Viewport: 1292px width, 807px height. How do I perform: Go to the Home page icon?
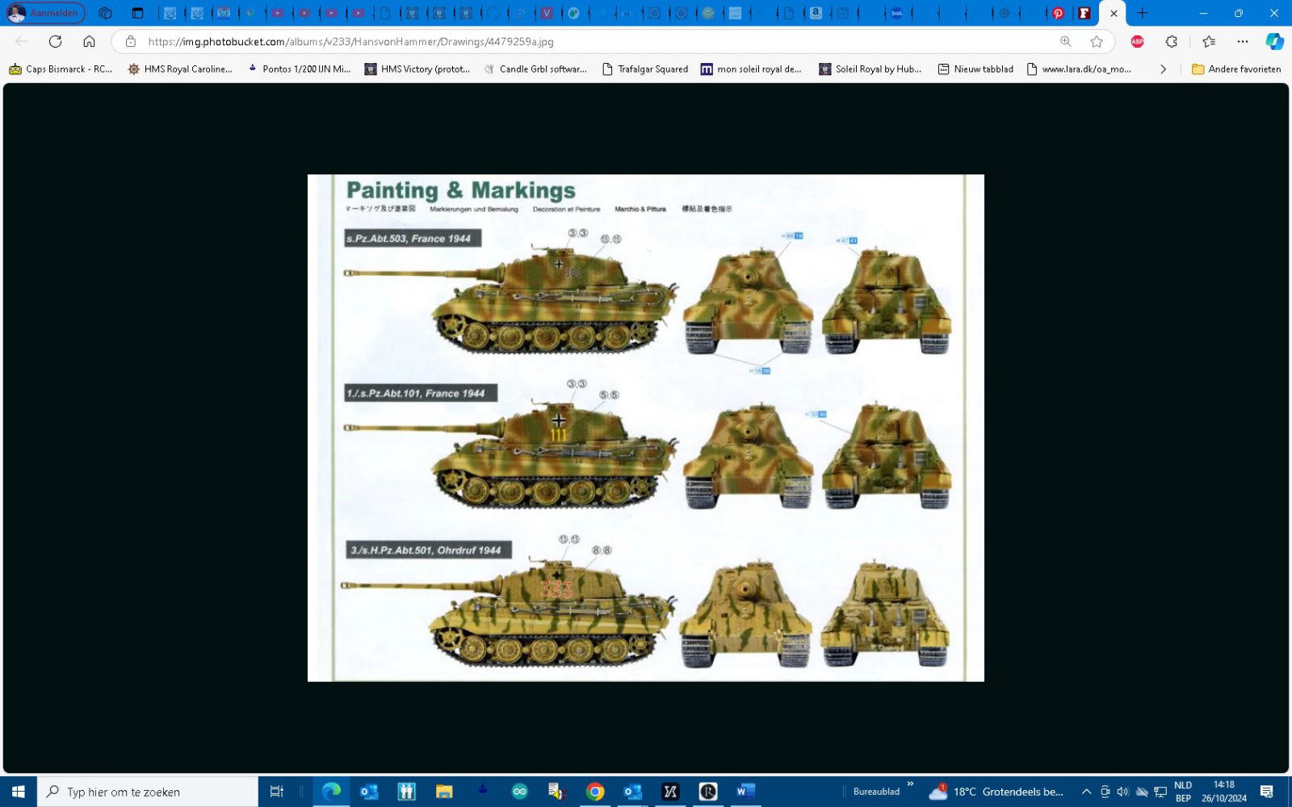(89, 41)
